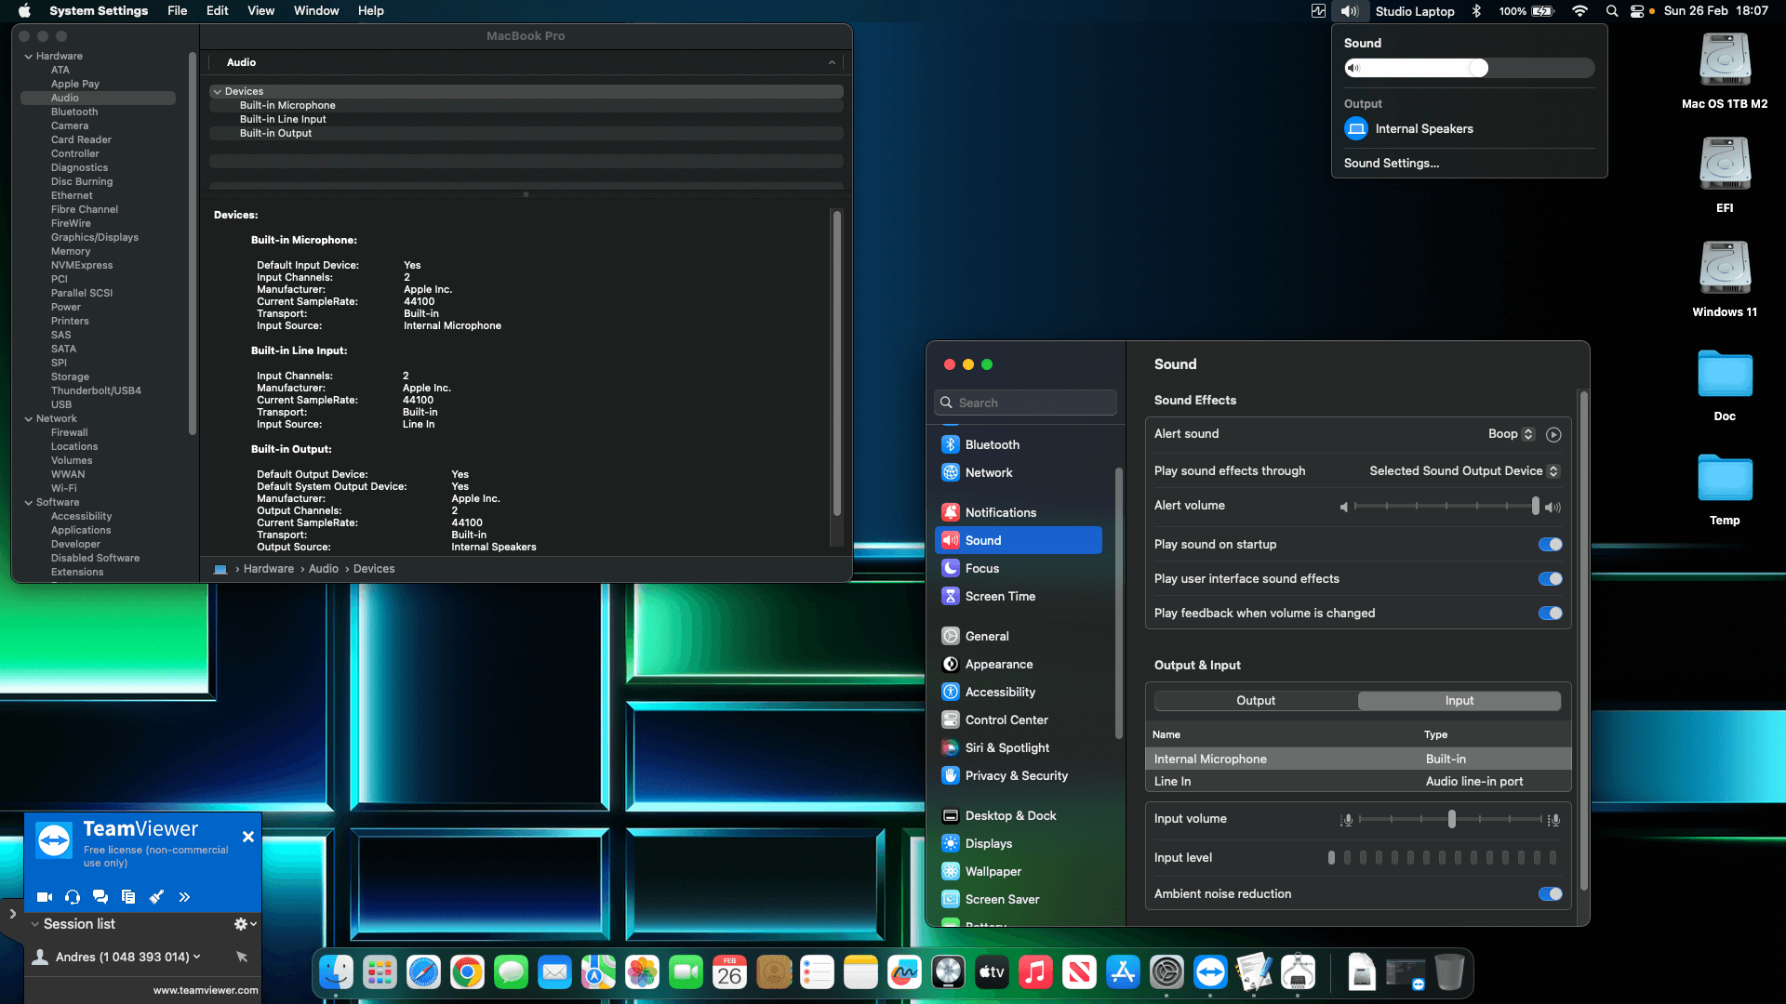Open Spotlight search in menu bar

pyautogui.click(x=1612, y=11)
